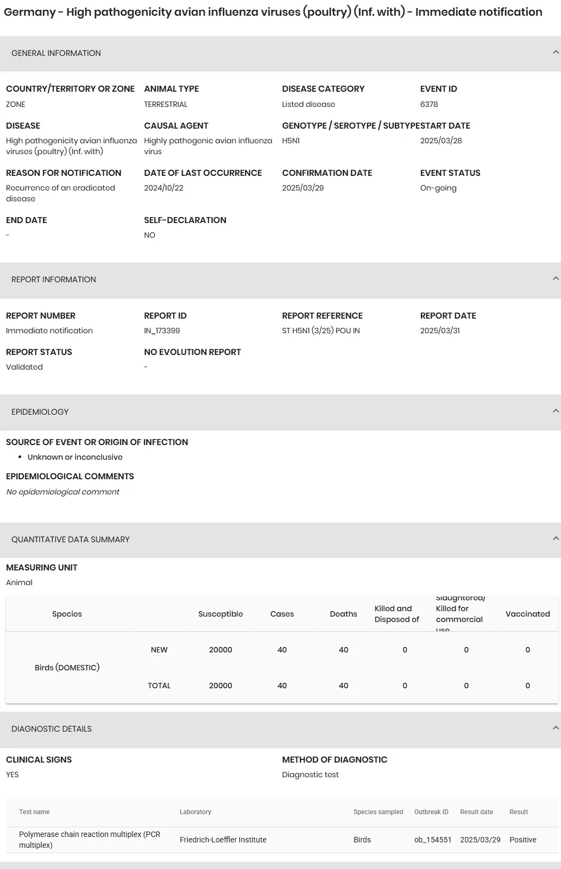
Task: Select report ID IN_173399
Action: click(162, 331)
